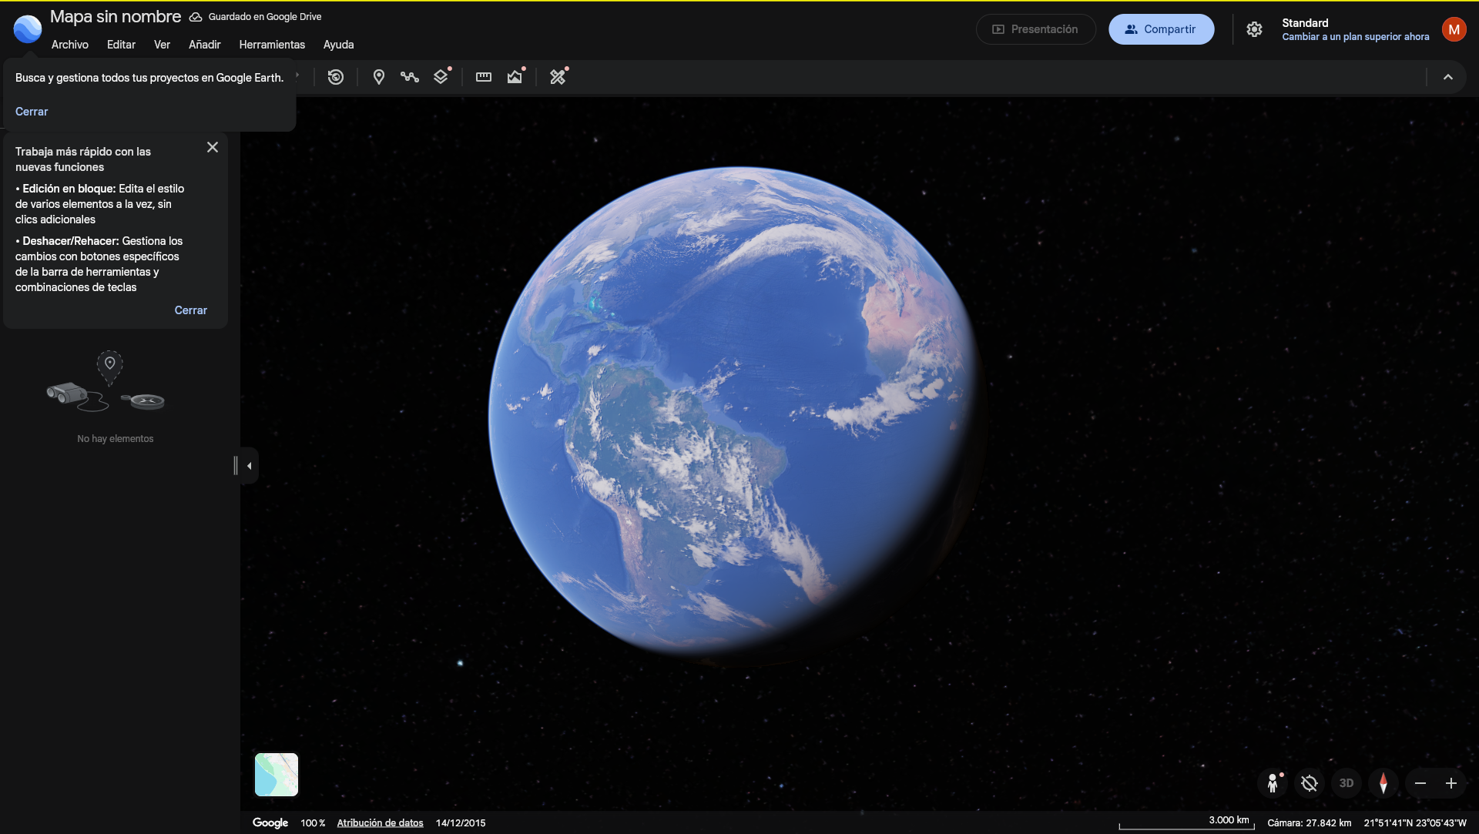This screenshot has height=834, width=1479.
Task: Toggle map style via layers thumbnail
Action: 277,775
